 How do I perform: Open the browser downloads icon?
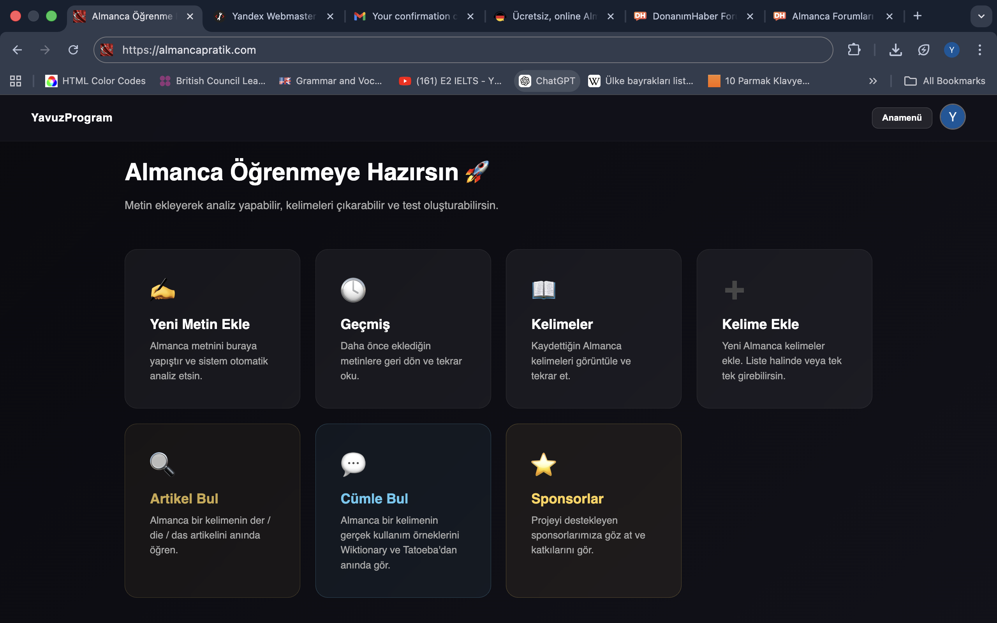point(896,49)
